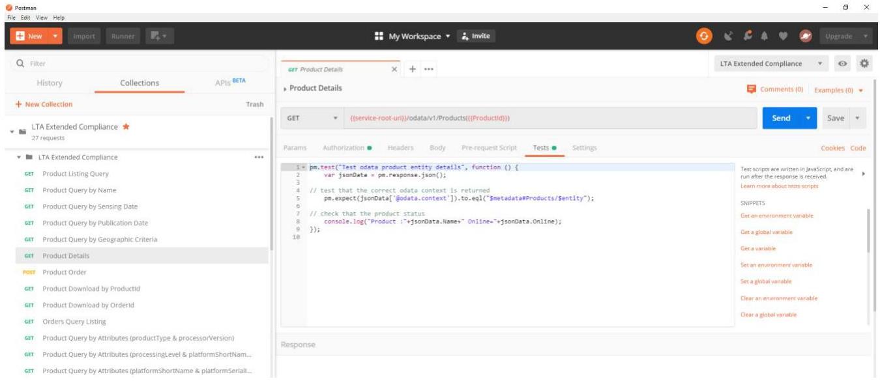Open LTA Extended Compliance environment dropdown

pyautogui.click(x=771, y=64)
